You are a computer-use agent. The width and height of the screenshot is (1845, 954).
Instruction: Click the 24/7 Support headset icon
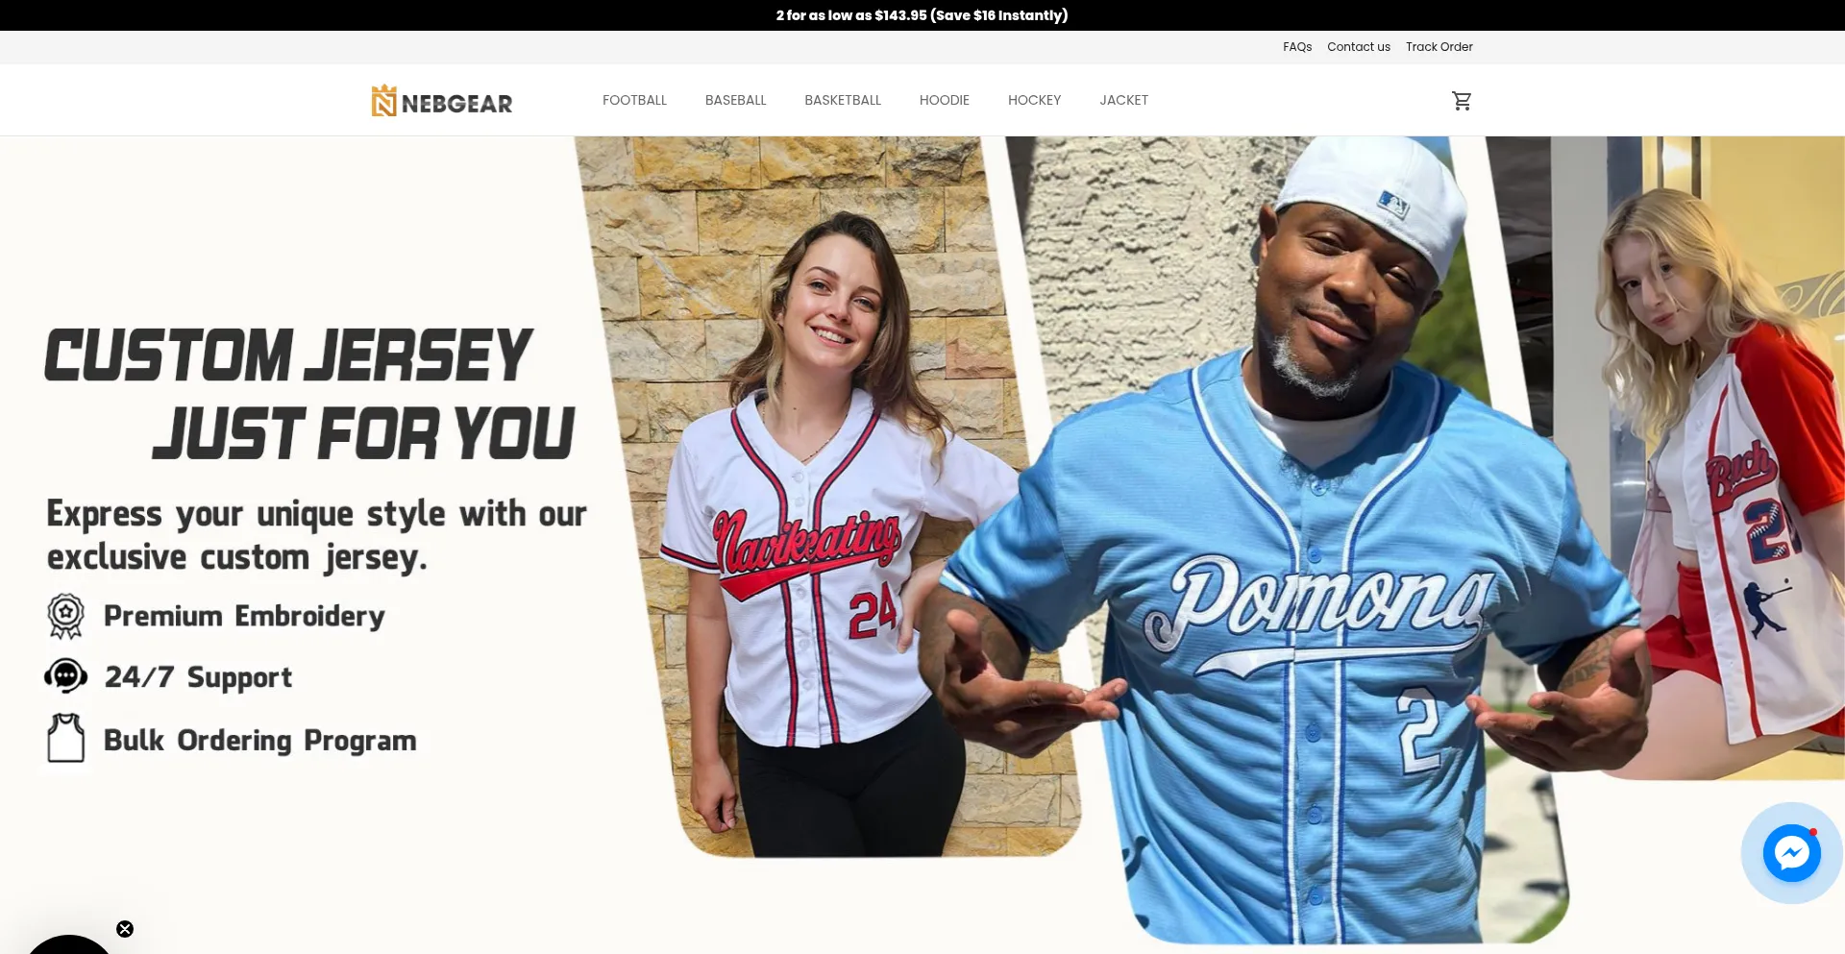click(65, 676)
